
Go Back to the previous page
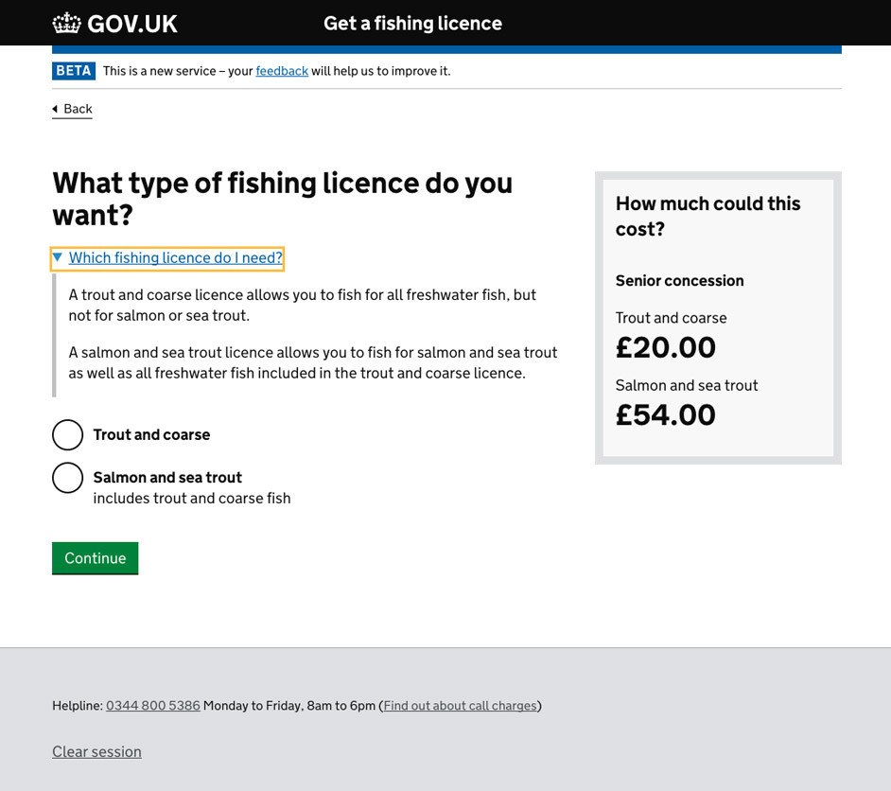pyautogui.click(x=76, y=109)
